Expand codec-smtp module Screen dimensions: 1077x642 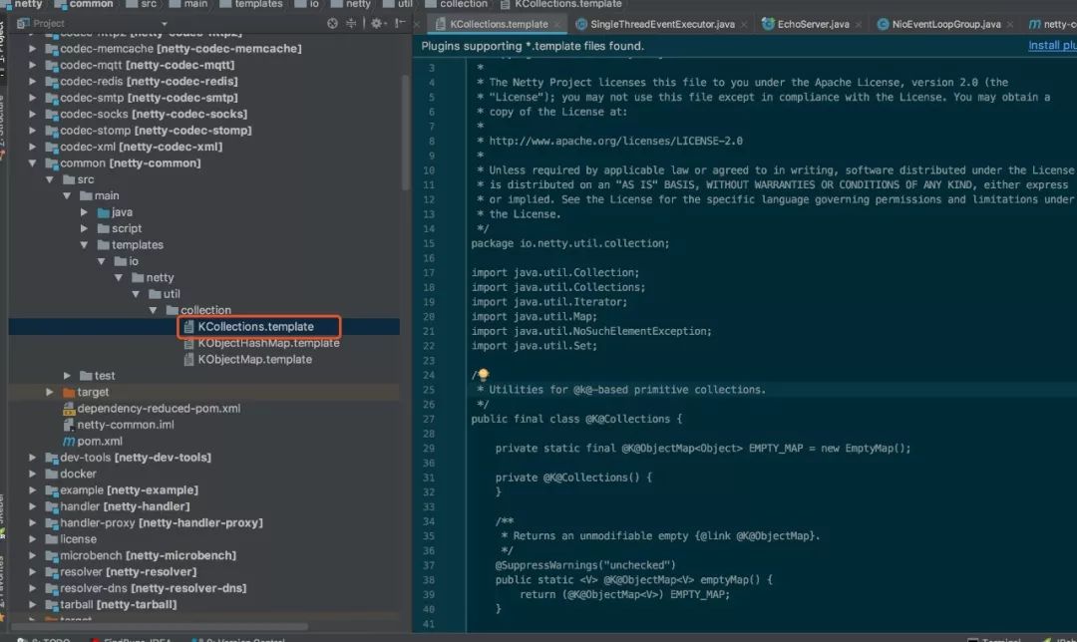pos(32,98)
